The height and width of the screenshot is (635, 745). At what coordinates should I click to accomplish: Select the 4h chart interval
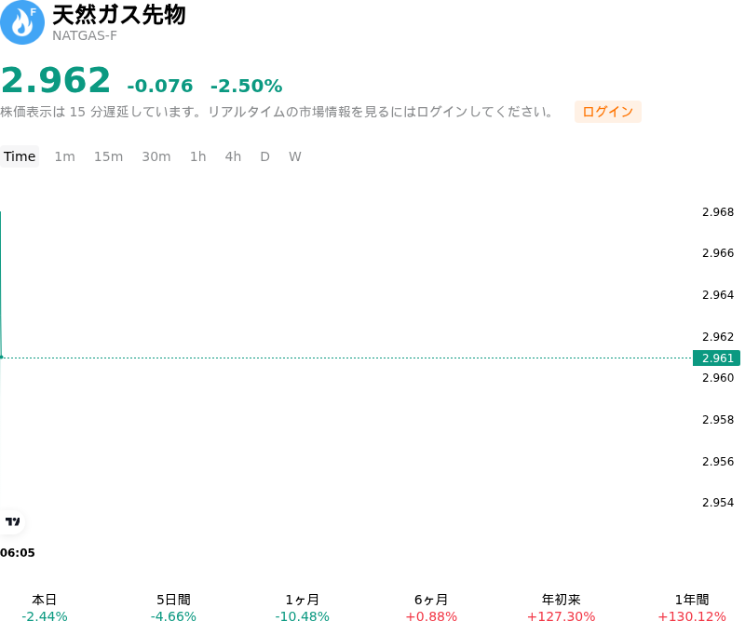pos(233,156)
